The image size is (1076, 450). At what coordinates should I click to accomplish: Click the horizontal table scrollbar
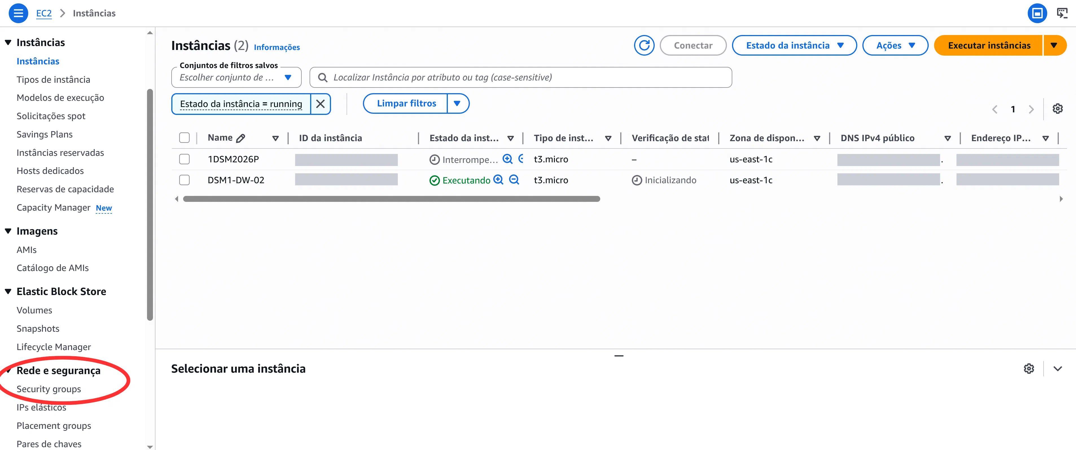[x=391, y=199]
